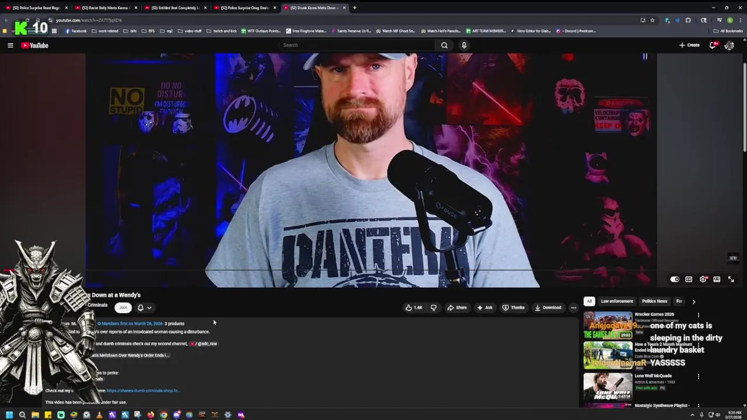
Task: Open options menu for Lone Wolf McQuade
Action: coord(699,377)
